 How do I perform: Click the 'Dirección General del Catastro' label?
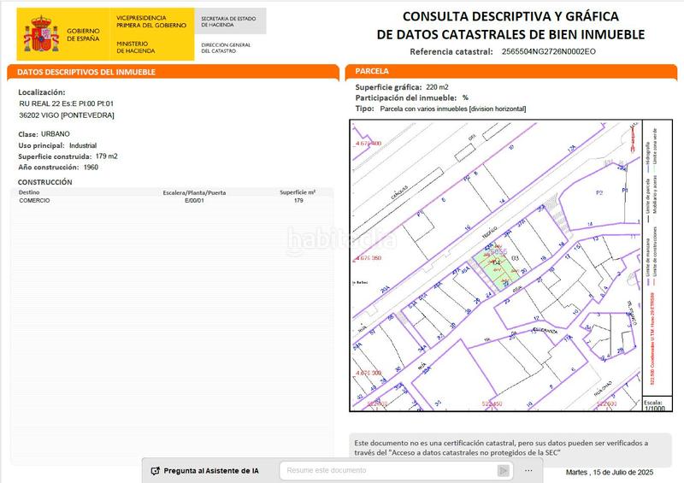click(x=226, y=47)
